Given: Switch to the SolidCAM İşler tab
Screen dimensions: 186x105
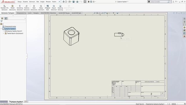Looking at the screenshot, I should pyautogui.click(x=76, y=13).
